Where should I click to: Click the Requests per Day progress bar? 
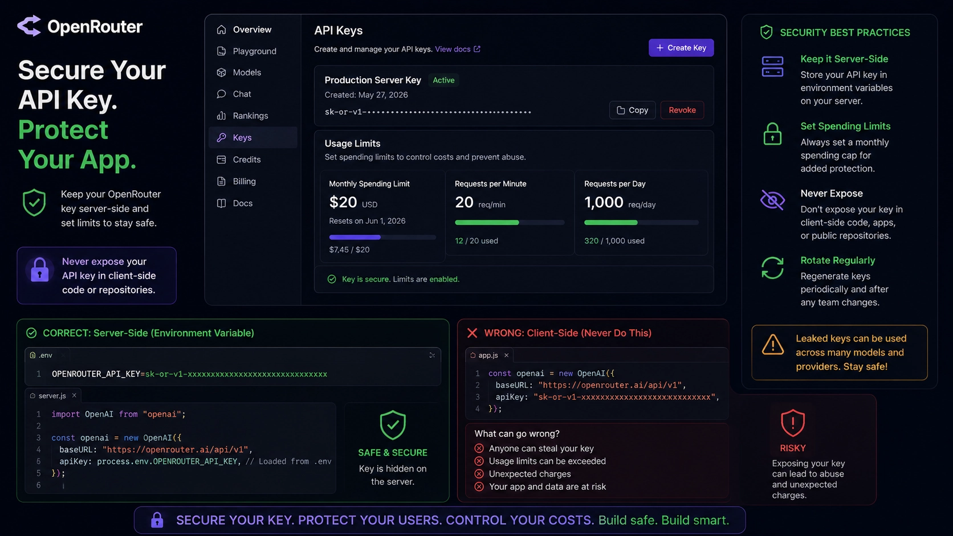pyautogui.click(x=641, y=222)
